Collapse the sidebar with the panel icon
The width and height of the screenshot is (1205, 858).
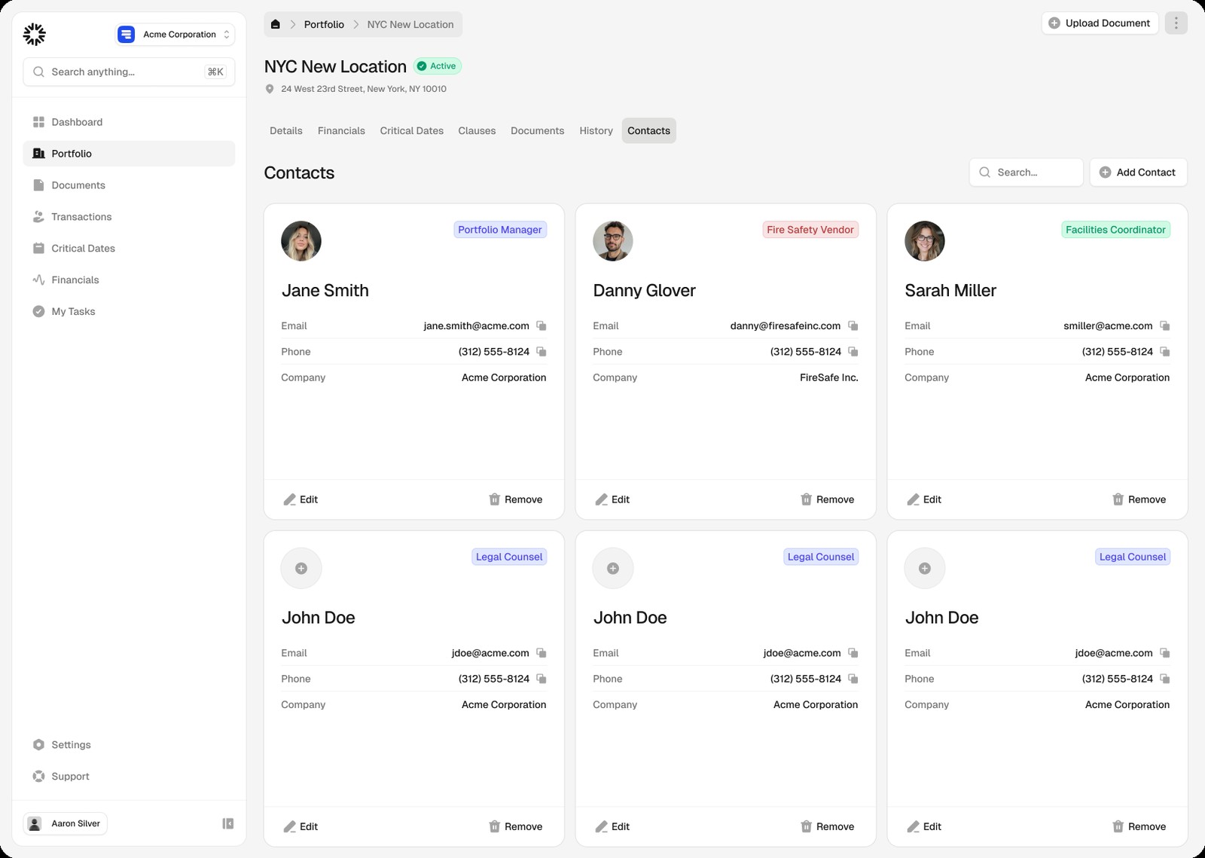click(228, 823)
